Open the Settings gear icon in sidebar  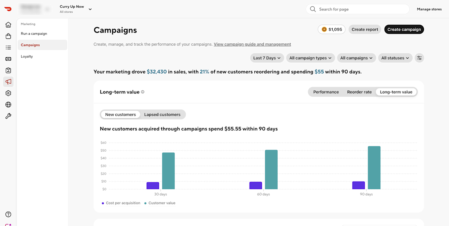coord(8,93)
